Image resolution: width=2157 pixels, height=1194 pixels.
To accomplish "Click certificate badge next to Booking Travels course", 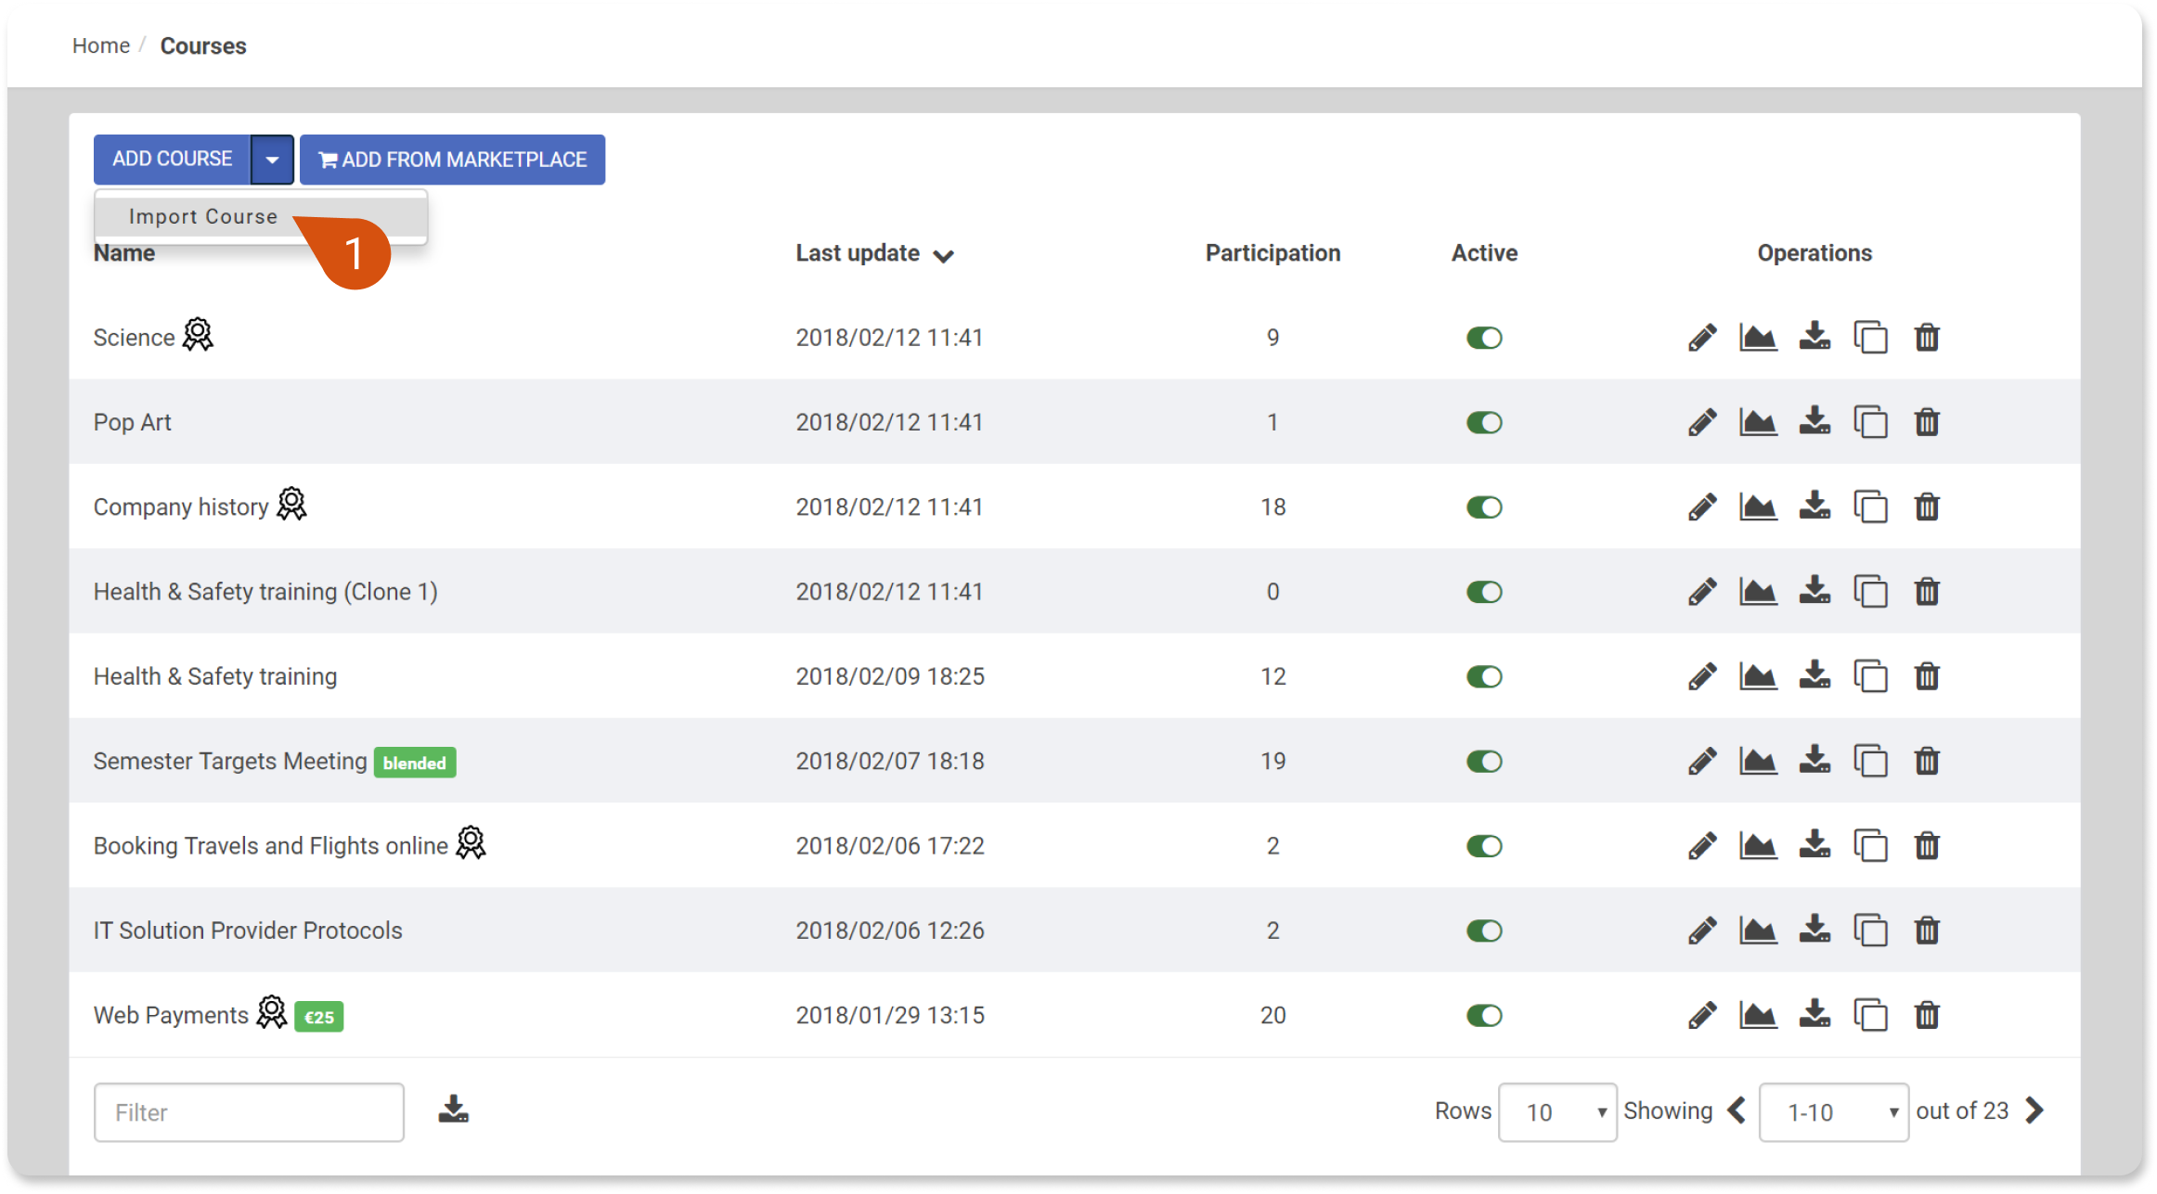I will coord(471,843).
